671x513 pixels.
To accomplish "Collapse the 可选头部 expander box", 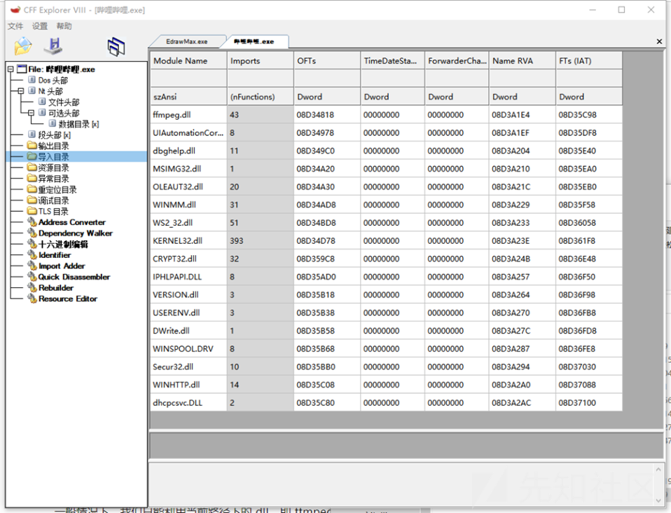I will 31,113.
